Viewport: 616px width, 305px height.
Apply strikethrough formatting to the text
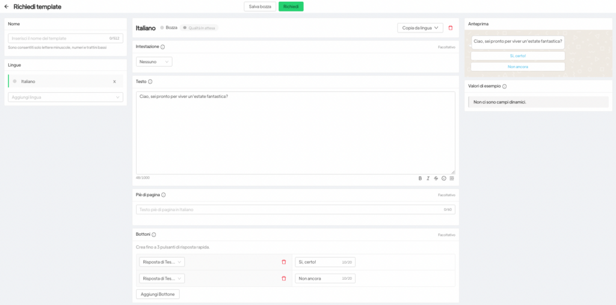pos(436,178)
